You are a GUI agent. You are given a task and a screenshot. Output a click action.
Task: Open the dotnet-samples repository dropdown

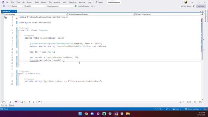(x=193, y=109)
